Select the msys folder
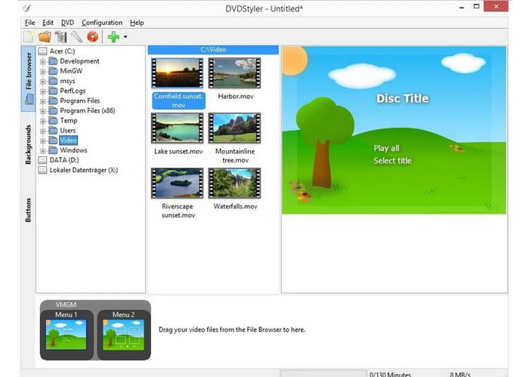The image size is (529, 377). (67, 81)
